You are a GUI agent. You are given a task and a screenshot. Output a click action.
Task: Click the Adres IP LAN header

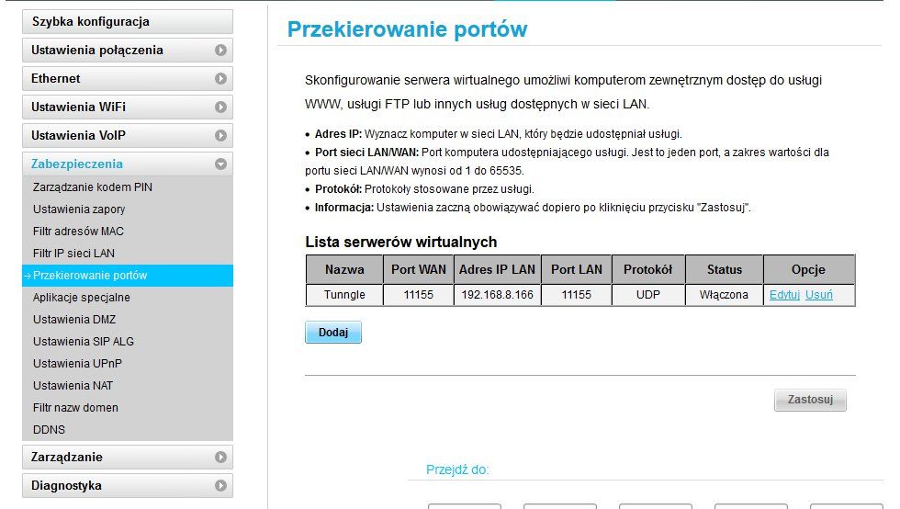[x=497, y=269]
